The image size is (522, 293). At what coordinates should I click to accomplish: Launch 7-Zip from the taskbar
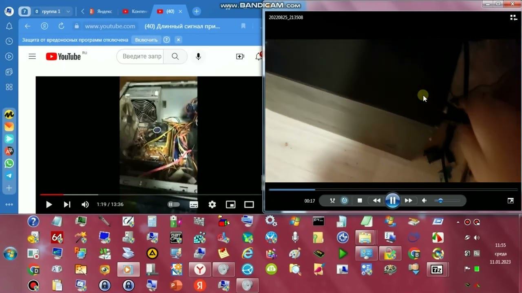pos(437,269)
